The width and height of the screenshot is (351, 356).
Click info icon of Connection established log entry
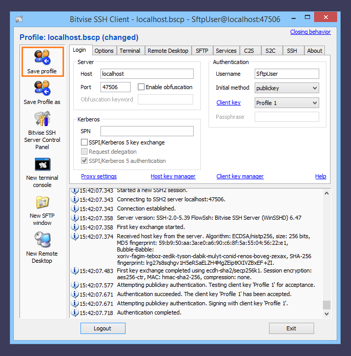tap(74, 208)
